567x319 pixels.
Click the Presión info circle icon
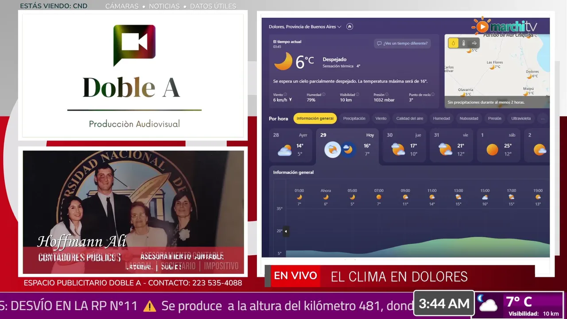(x=387, y=94)
